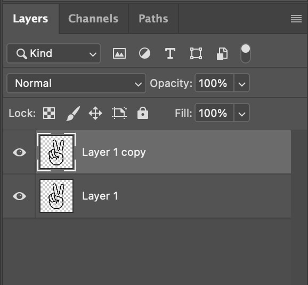
Task: Expand the Opacity slider arrow
Action: [x=241, y=83]
